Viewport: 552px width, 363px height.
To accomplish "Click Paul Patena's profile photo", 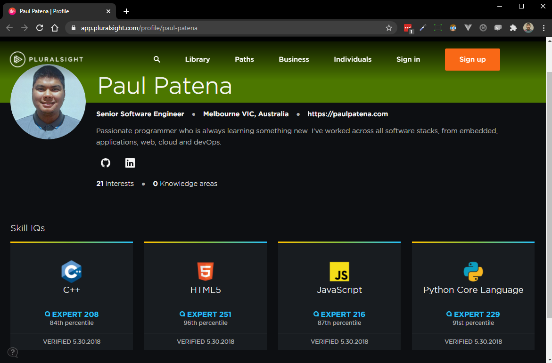I will click(48, 102).
